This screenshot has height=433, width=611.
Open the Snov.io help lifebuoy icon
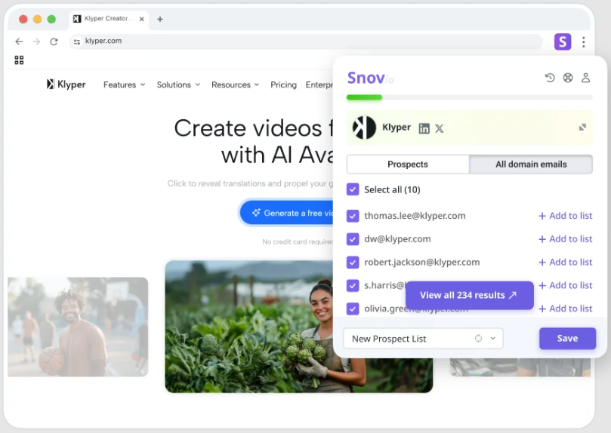click(x=568, y=78)
